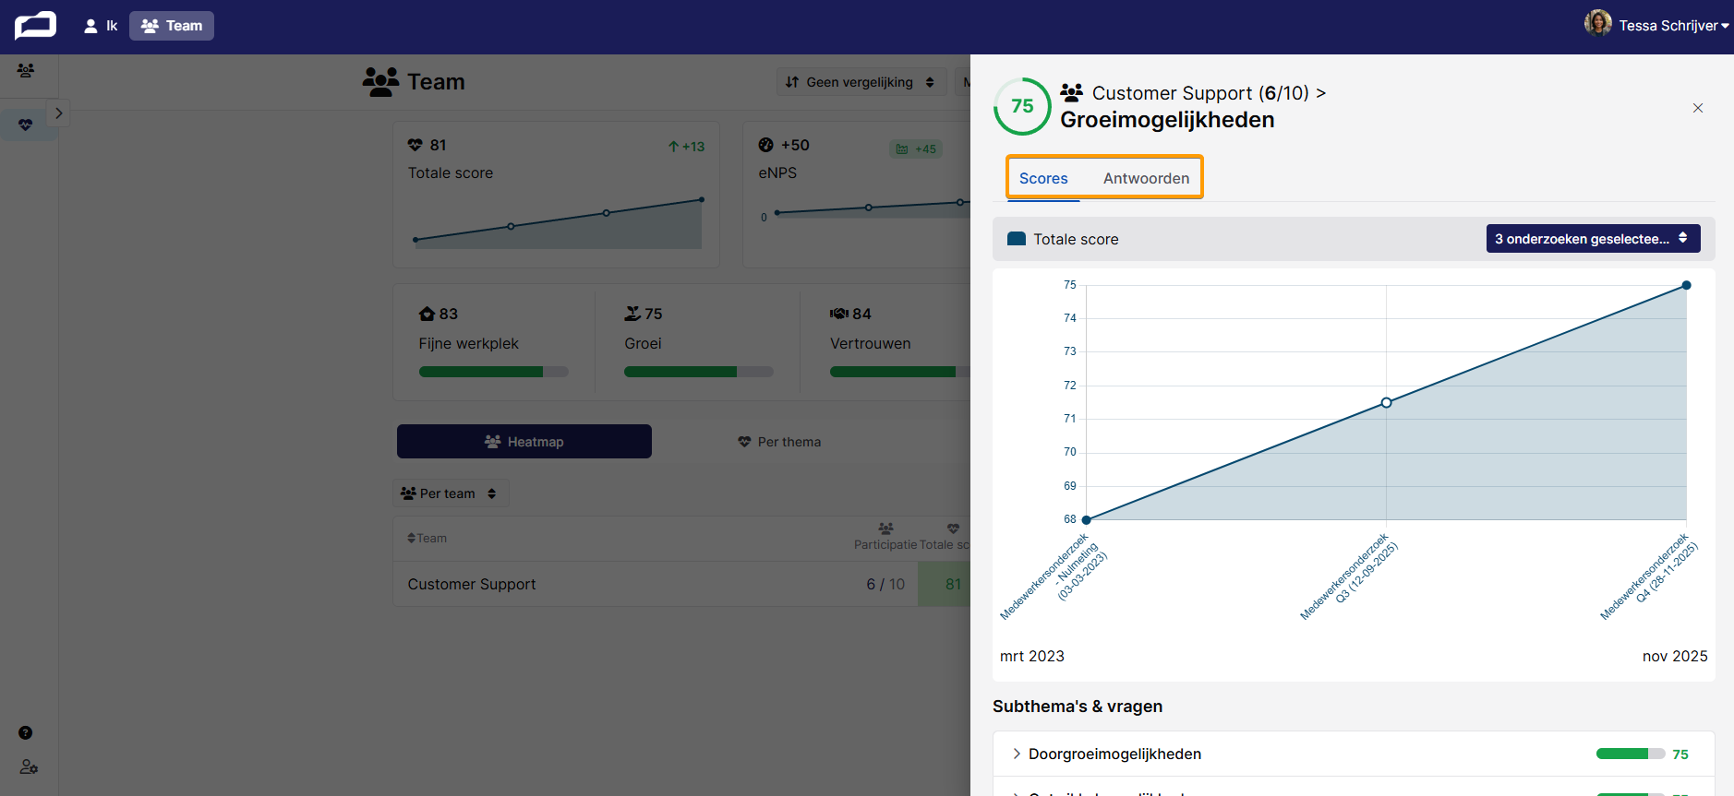
Task: Click the Vertrouwen progress bar
Action: [x=900, y=372]
